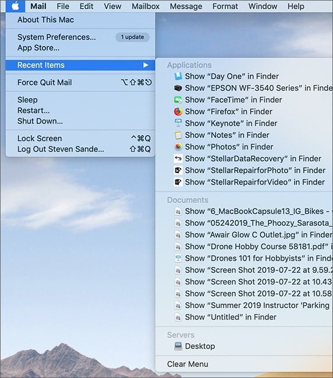Select Show "Awair Glow C Outlet.jpg" entry
333x378 pixels.
(244, 235)
